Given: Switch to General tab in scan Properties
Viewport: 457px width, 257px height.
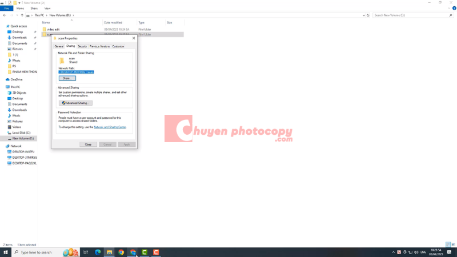Looking at the screenshot, I should [59, 46].
